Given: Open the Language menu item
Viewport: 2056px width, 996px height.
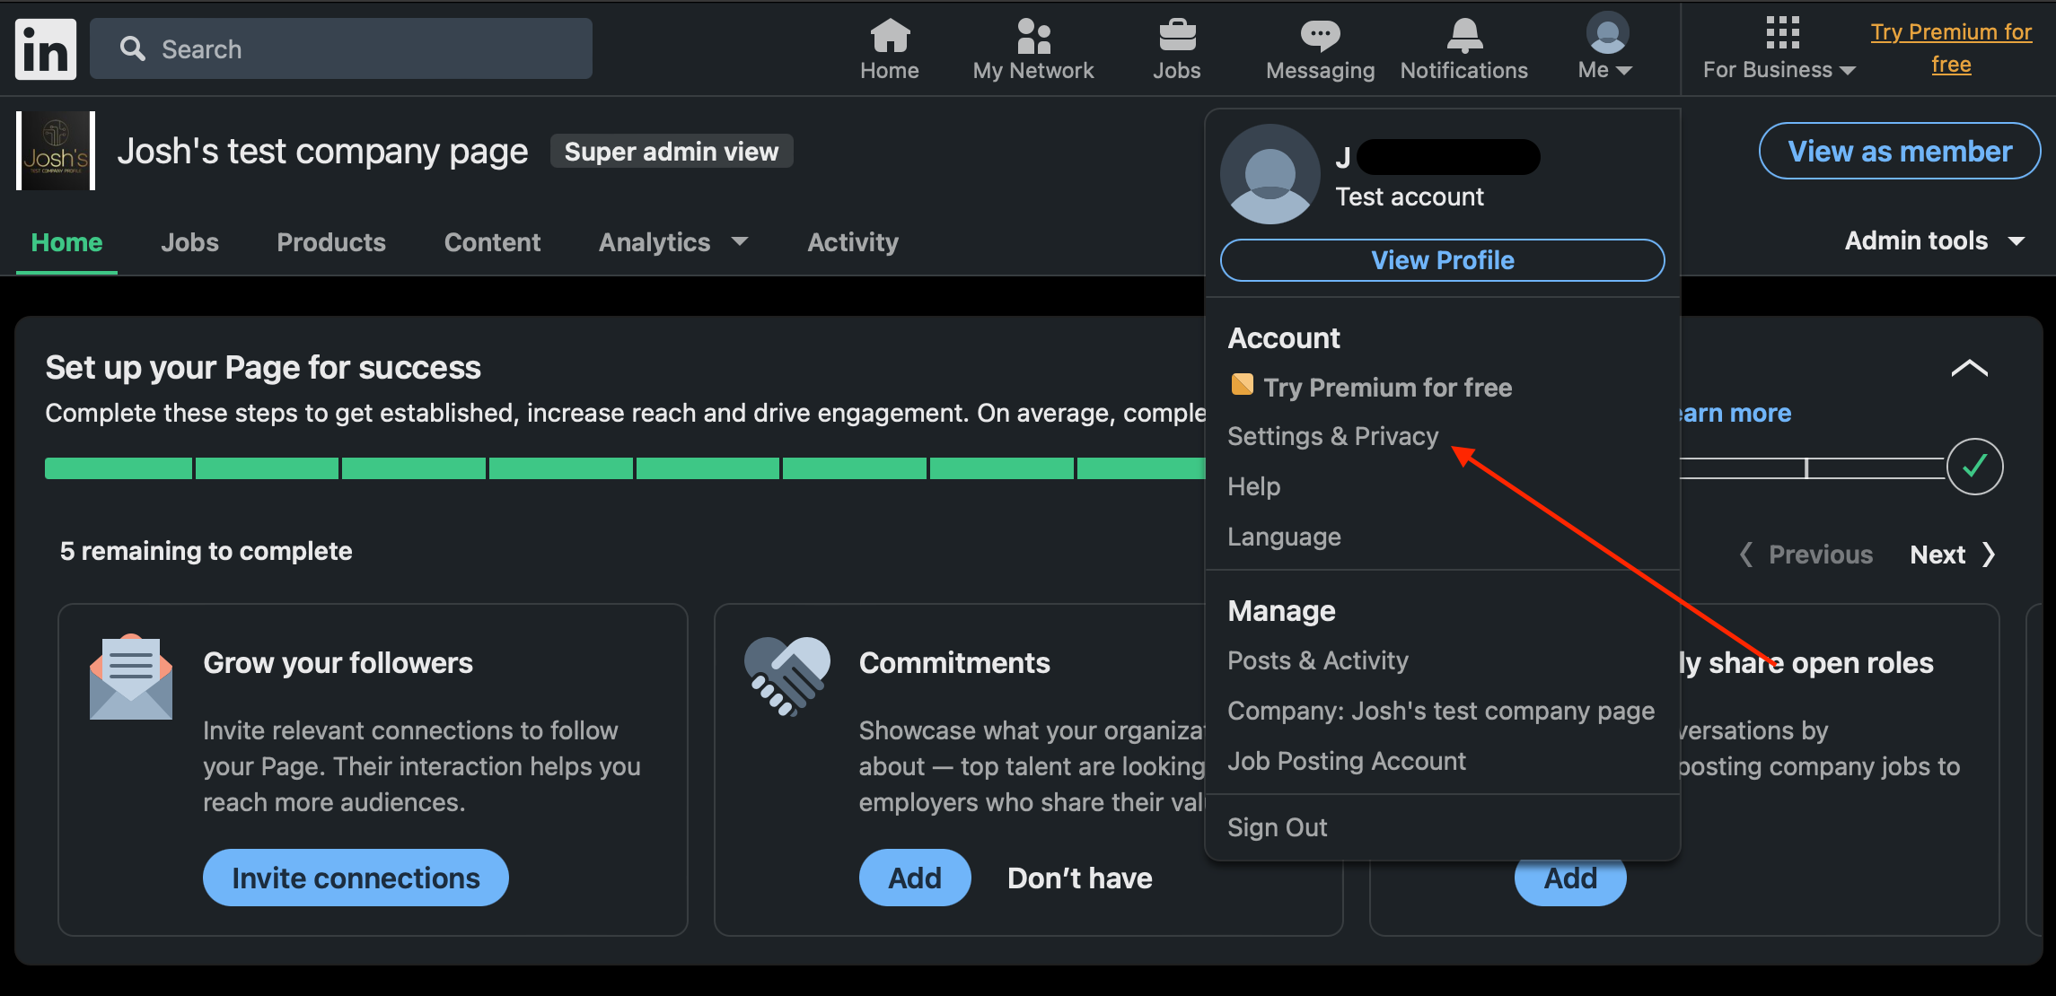Looking at the screenshot, I should coord(1284,537).
